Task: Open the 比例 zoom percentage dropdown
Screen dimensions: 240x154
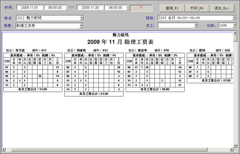Action: click(x=235, y=25)
